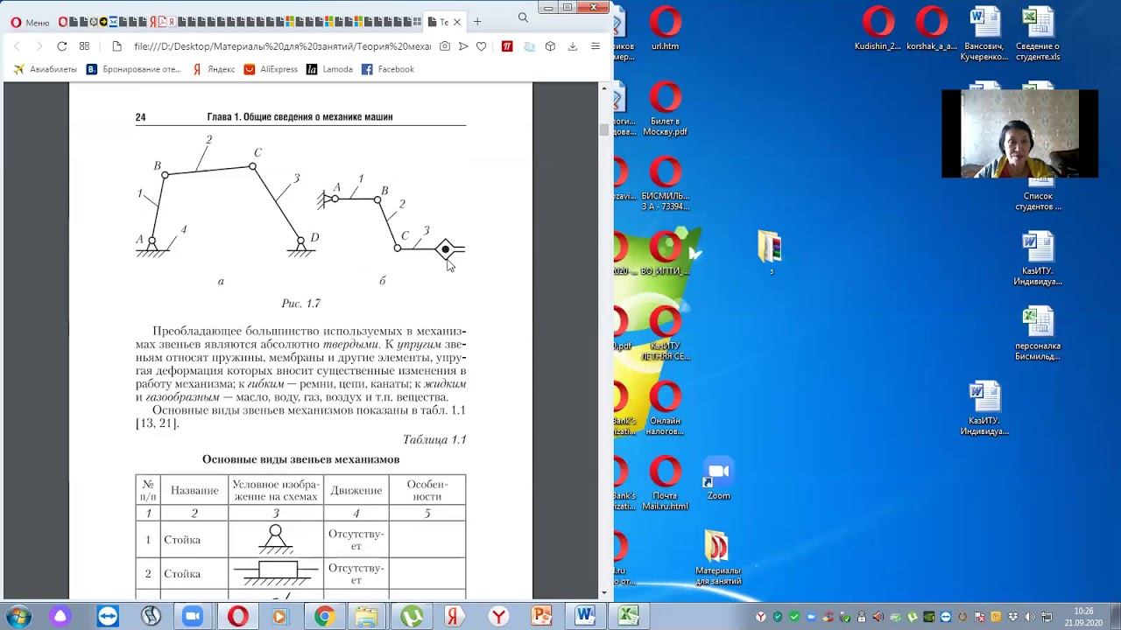
Task: Open the Авиабилеты bookmark
Action: click(x=46, y=69)
